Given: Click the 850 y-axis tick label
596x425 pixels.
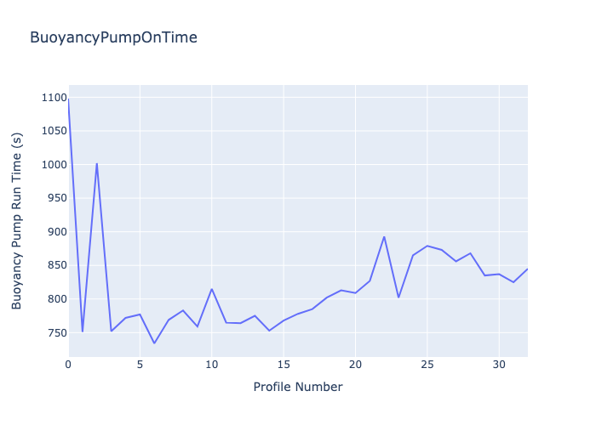Looking at the screenshot, I should (55, 265).
